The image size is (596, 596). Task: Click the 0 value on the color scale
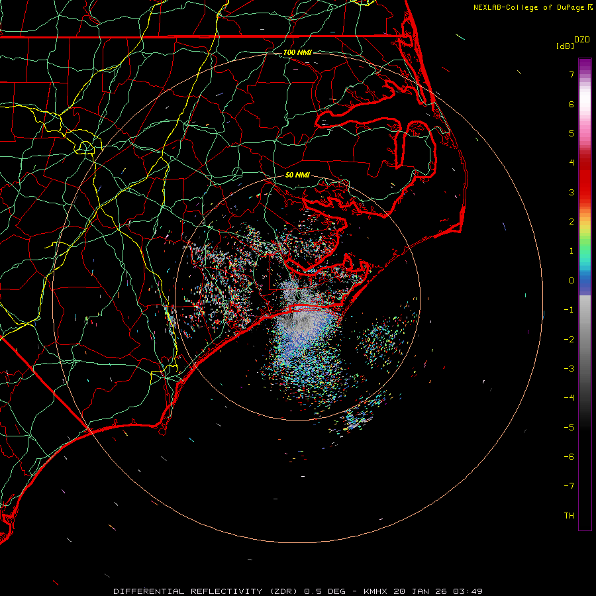pyautogui.click(x=571, y=281)
